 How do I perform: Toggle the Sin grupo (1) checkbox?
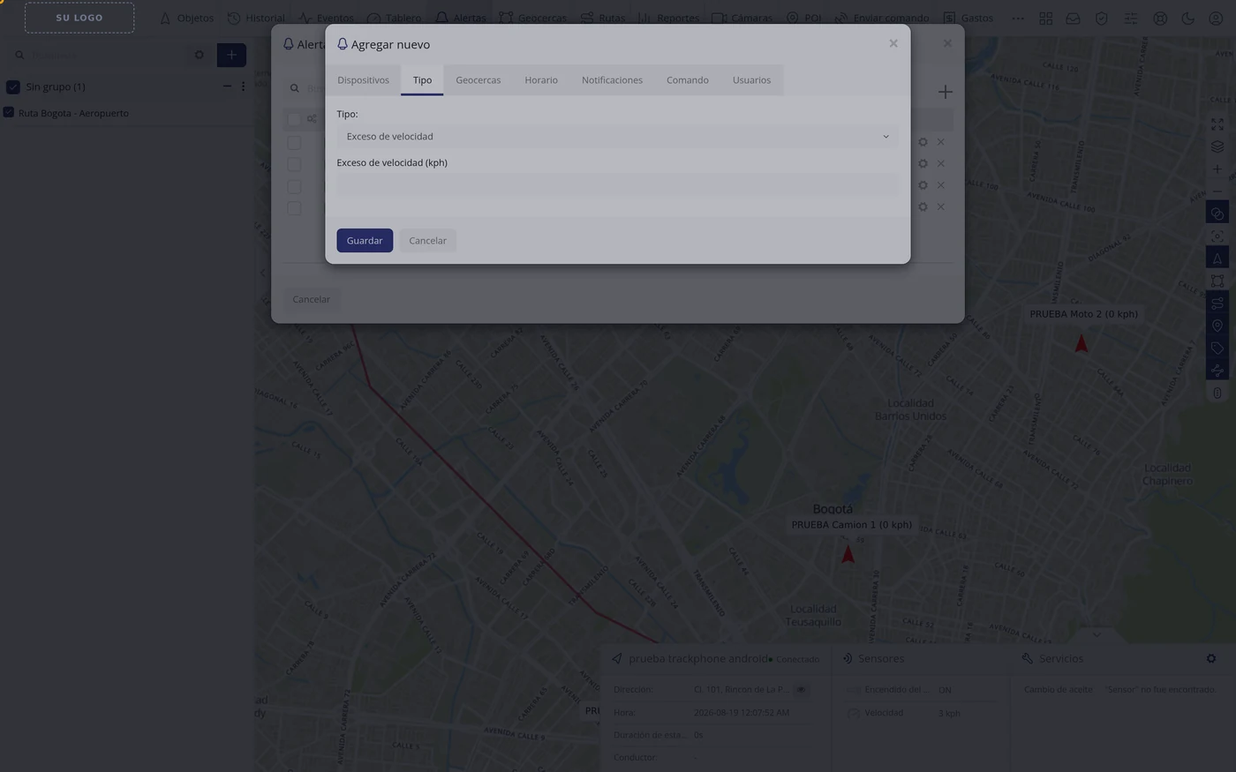(13, 86)
